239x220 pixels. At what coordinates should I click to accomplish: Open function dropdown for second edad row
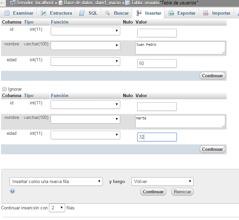(85, 135)
